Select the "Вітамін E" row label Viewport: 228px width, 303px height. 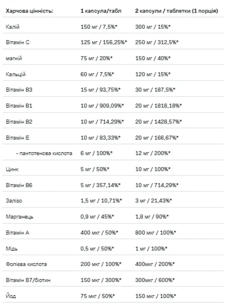pyautogui.click(x=17, y=138)
